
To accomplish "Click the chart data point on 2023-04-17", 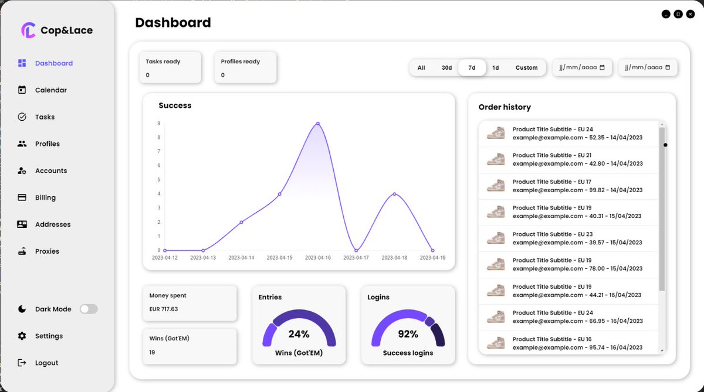I will coord(356,250).
